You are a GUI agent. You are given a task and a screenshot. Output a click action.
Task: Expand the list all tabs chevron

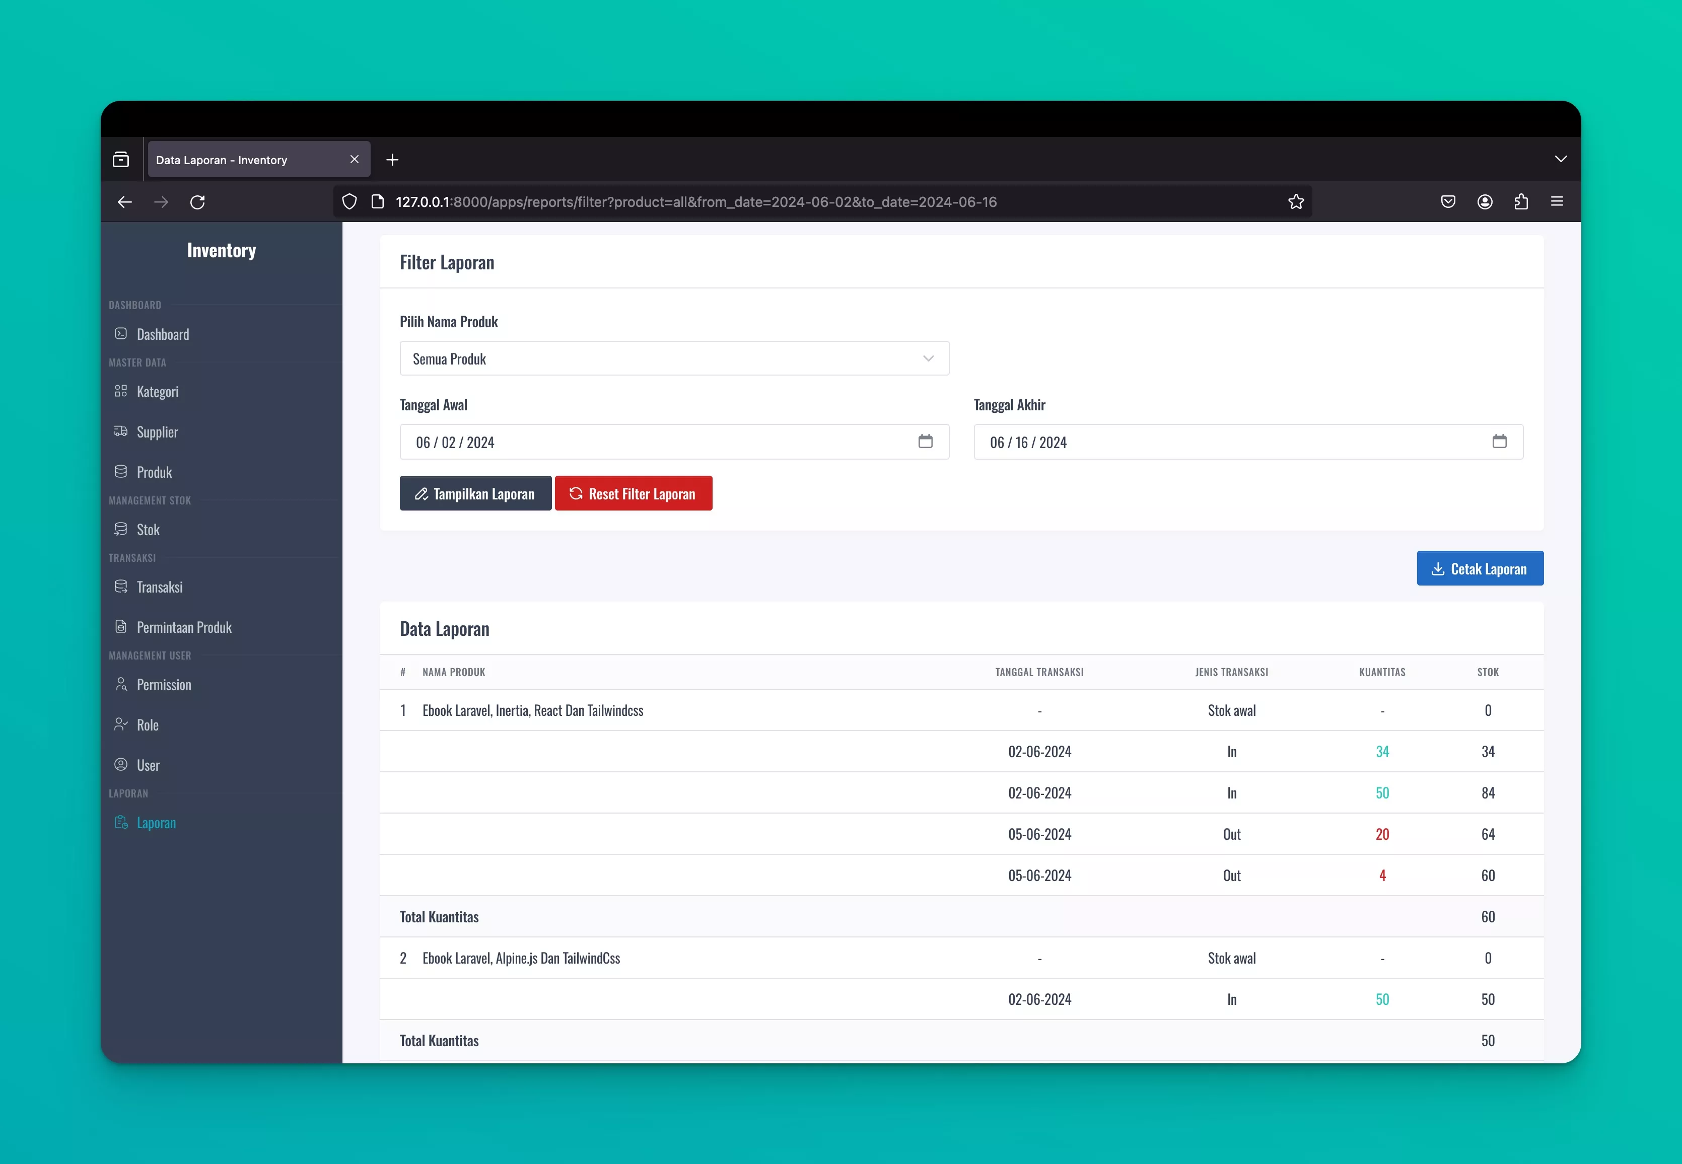coord(1561,159)
